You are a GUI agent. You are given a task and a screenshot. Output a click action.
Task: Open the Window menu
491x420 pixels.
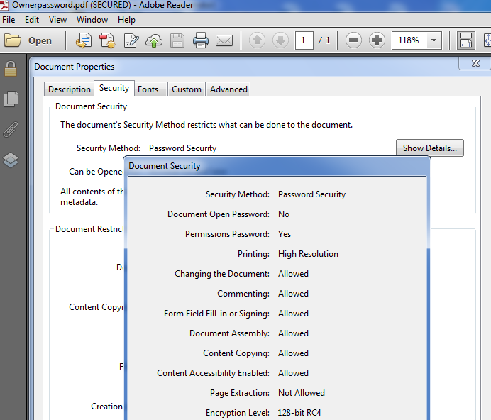(x=92, y=20)
